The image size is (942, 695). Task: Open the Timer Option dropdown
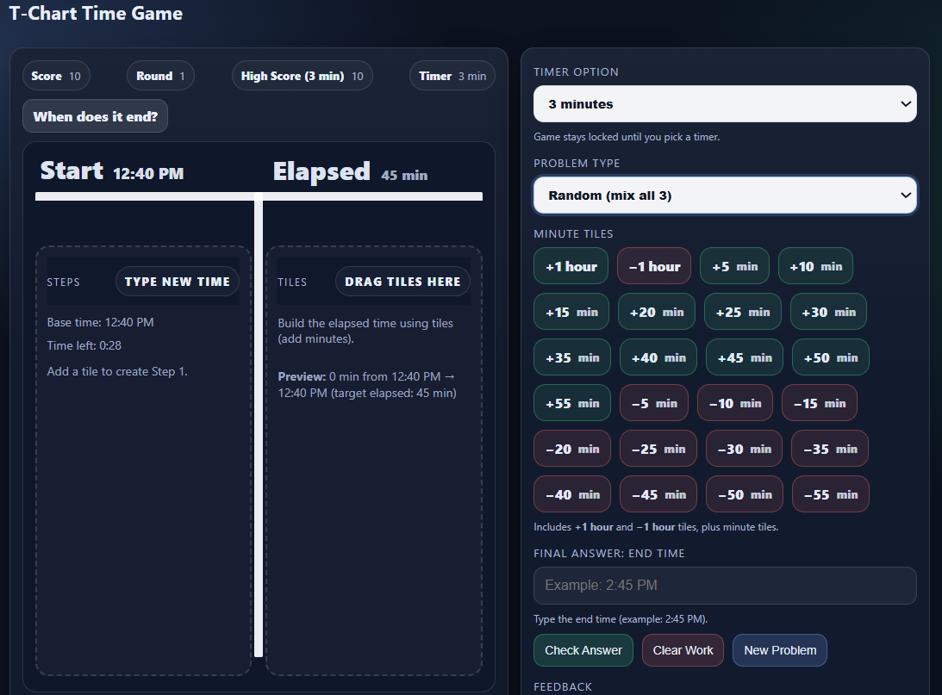tap(725, 104)
